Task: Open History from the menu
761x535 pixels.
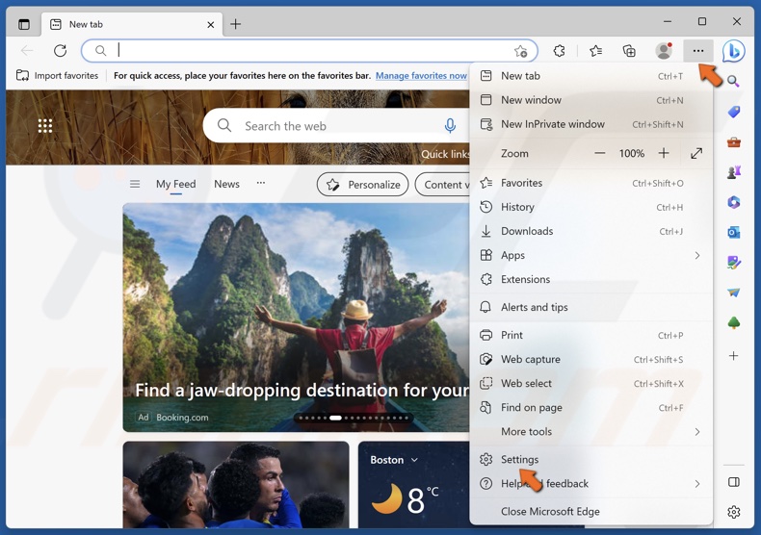Action: click(591, 208)
